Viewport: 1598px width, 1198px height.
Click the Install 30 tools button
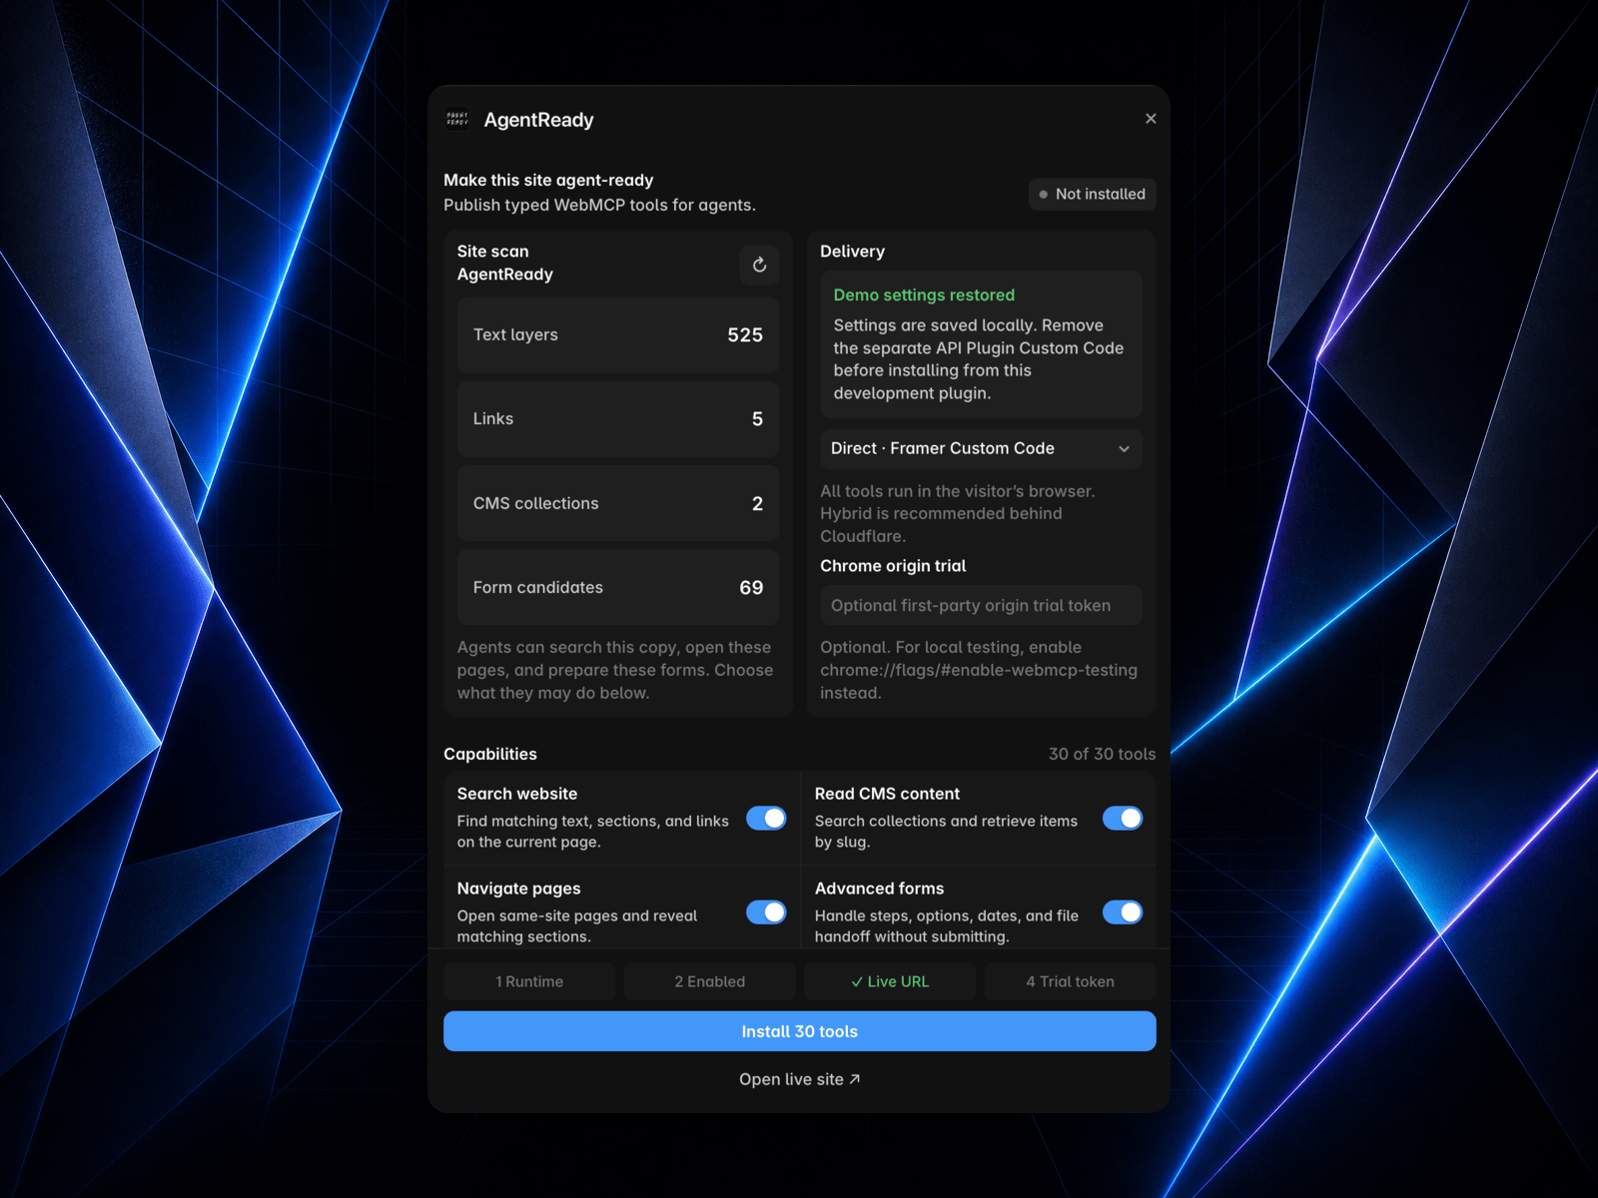[800, 1031]
